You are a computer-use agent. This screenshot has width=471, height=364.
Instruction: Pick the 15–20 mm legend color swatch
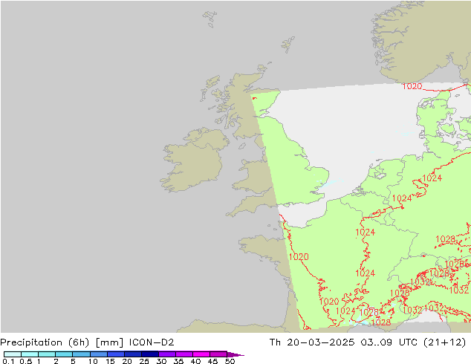tap(116, 354)
